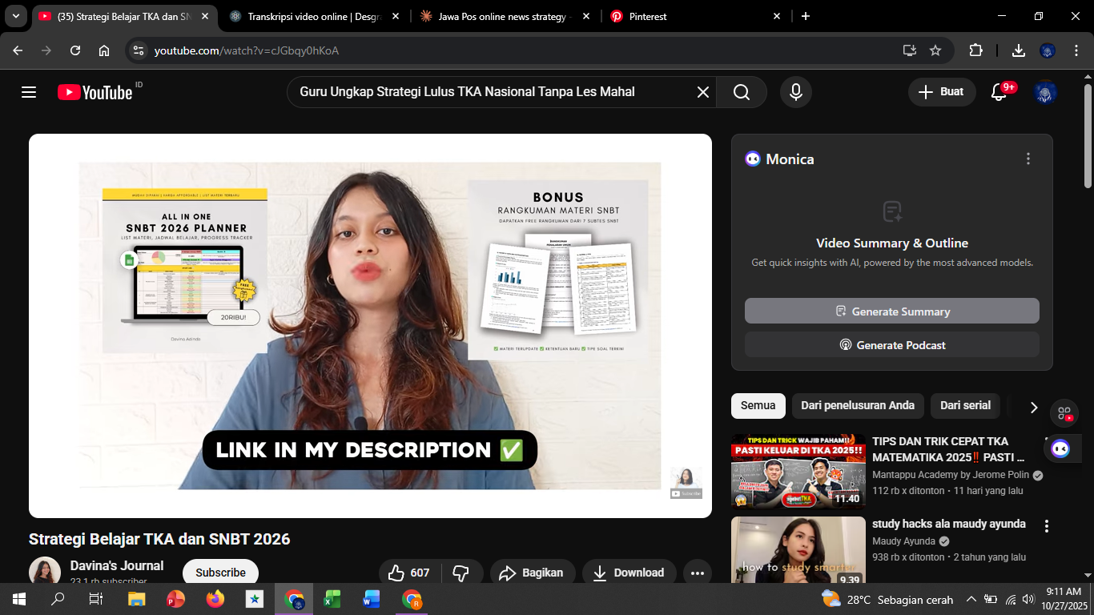
Task: Open File Explorer from the Windows taskbar
Action: (x=137, y=599)
